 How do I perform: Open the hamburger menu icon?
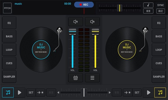pyautogui.click(x=92, y=78)
